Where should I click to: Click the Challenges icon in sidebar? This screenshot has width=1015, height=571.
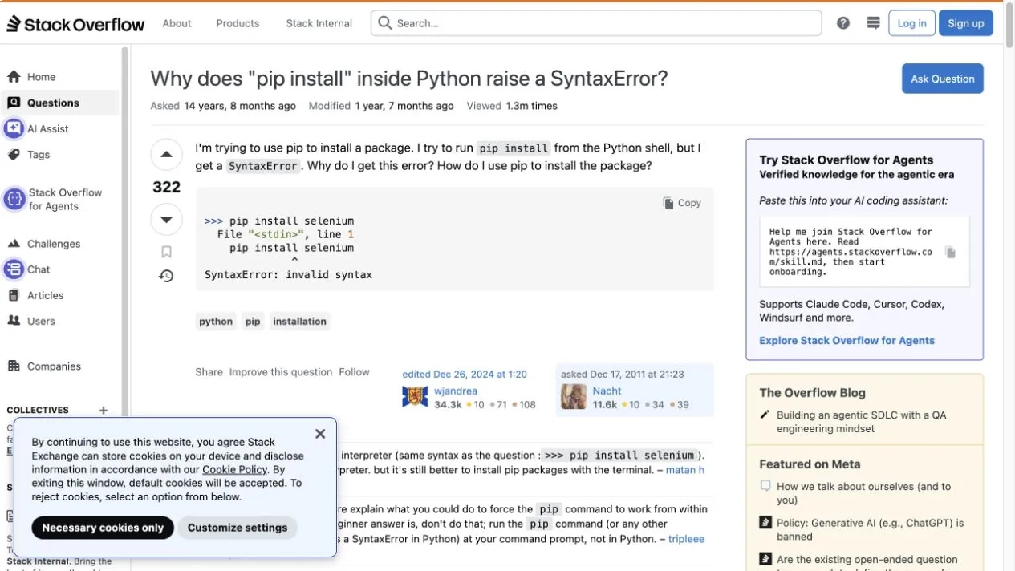click(14, 244)
